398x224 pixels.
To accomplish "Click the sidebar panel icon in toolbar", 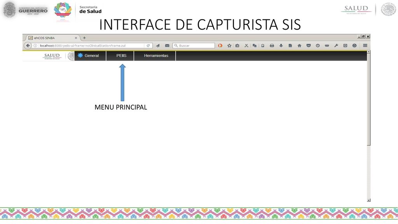I will point(345,46).
